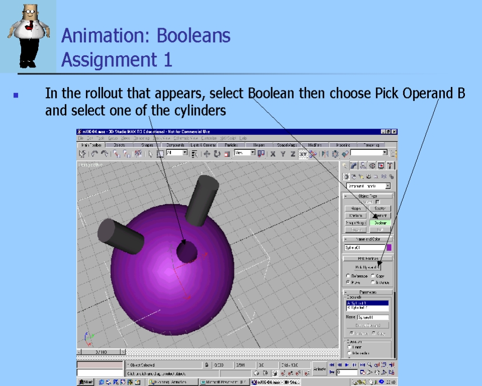
Task: Choose the Reference radio option
Action: coord(348,276)
